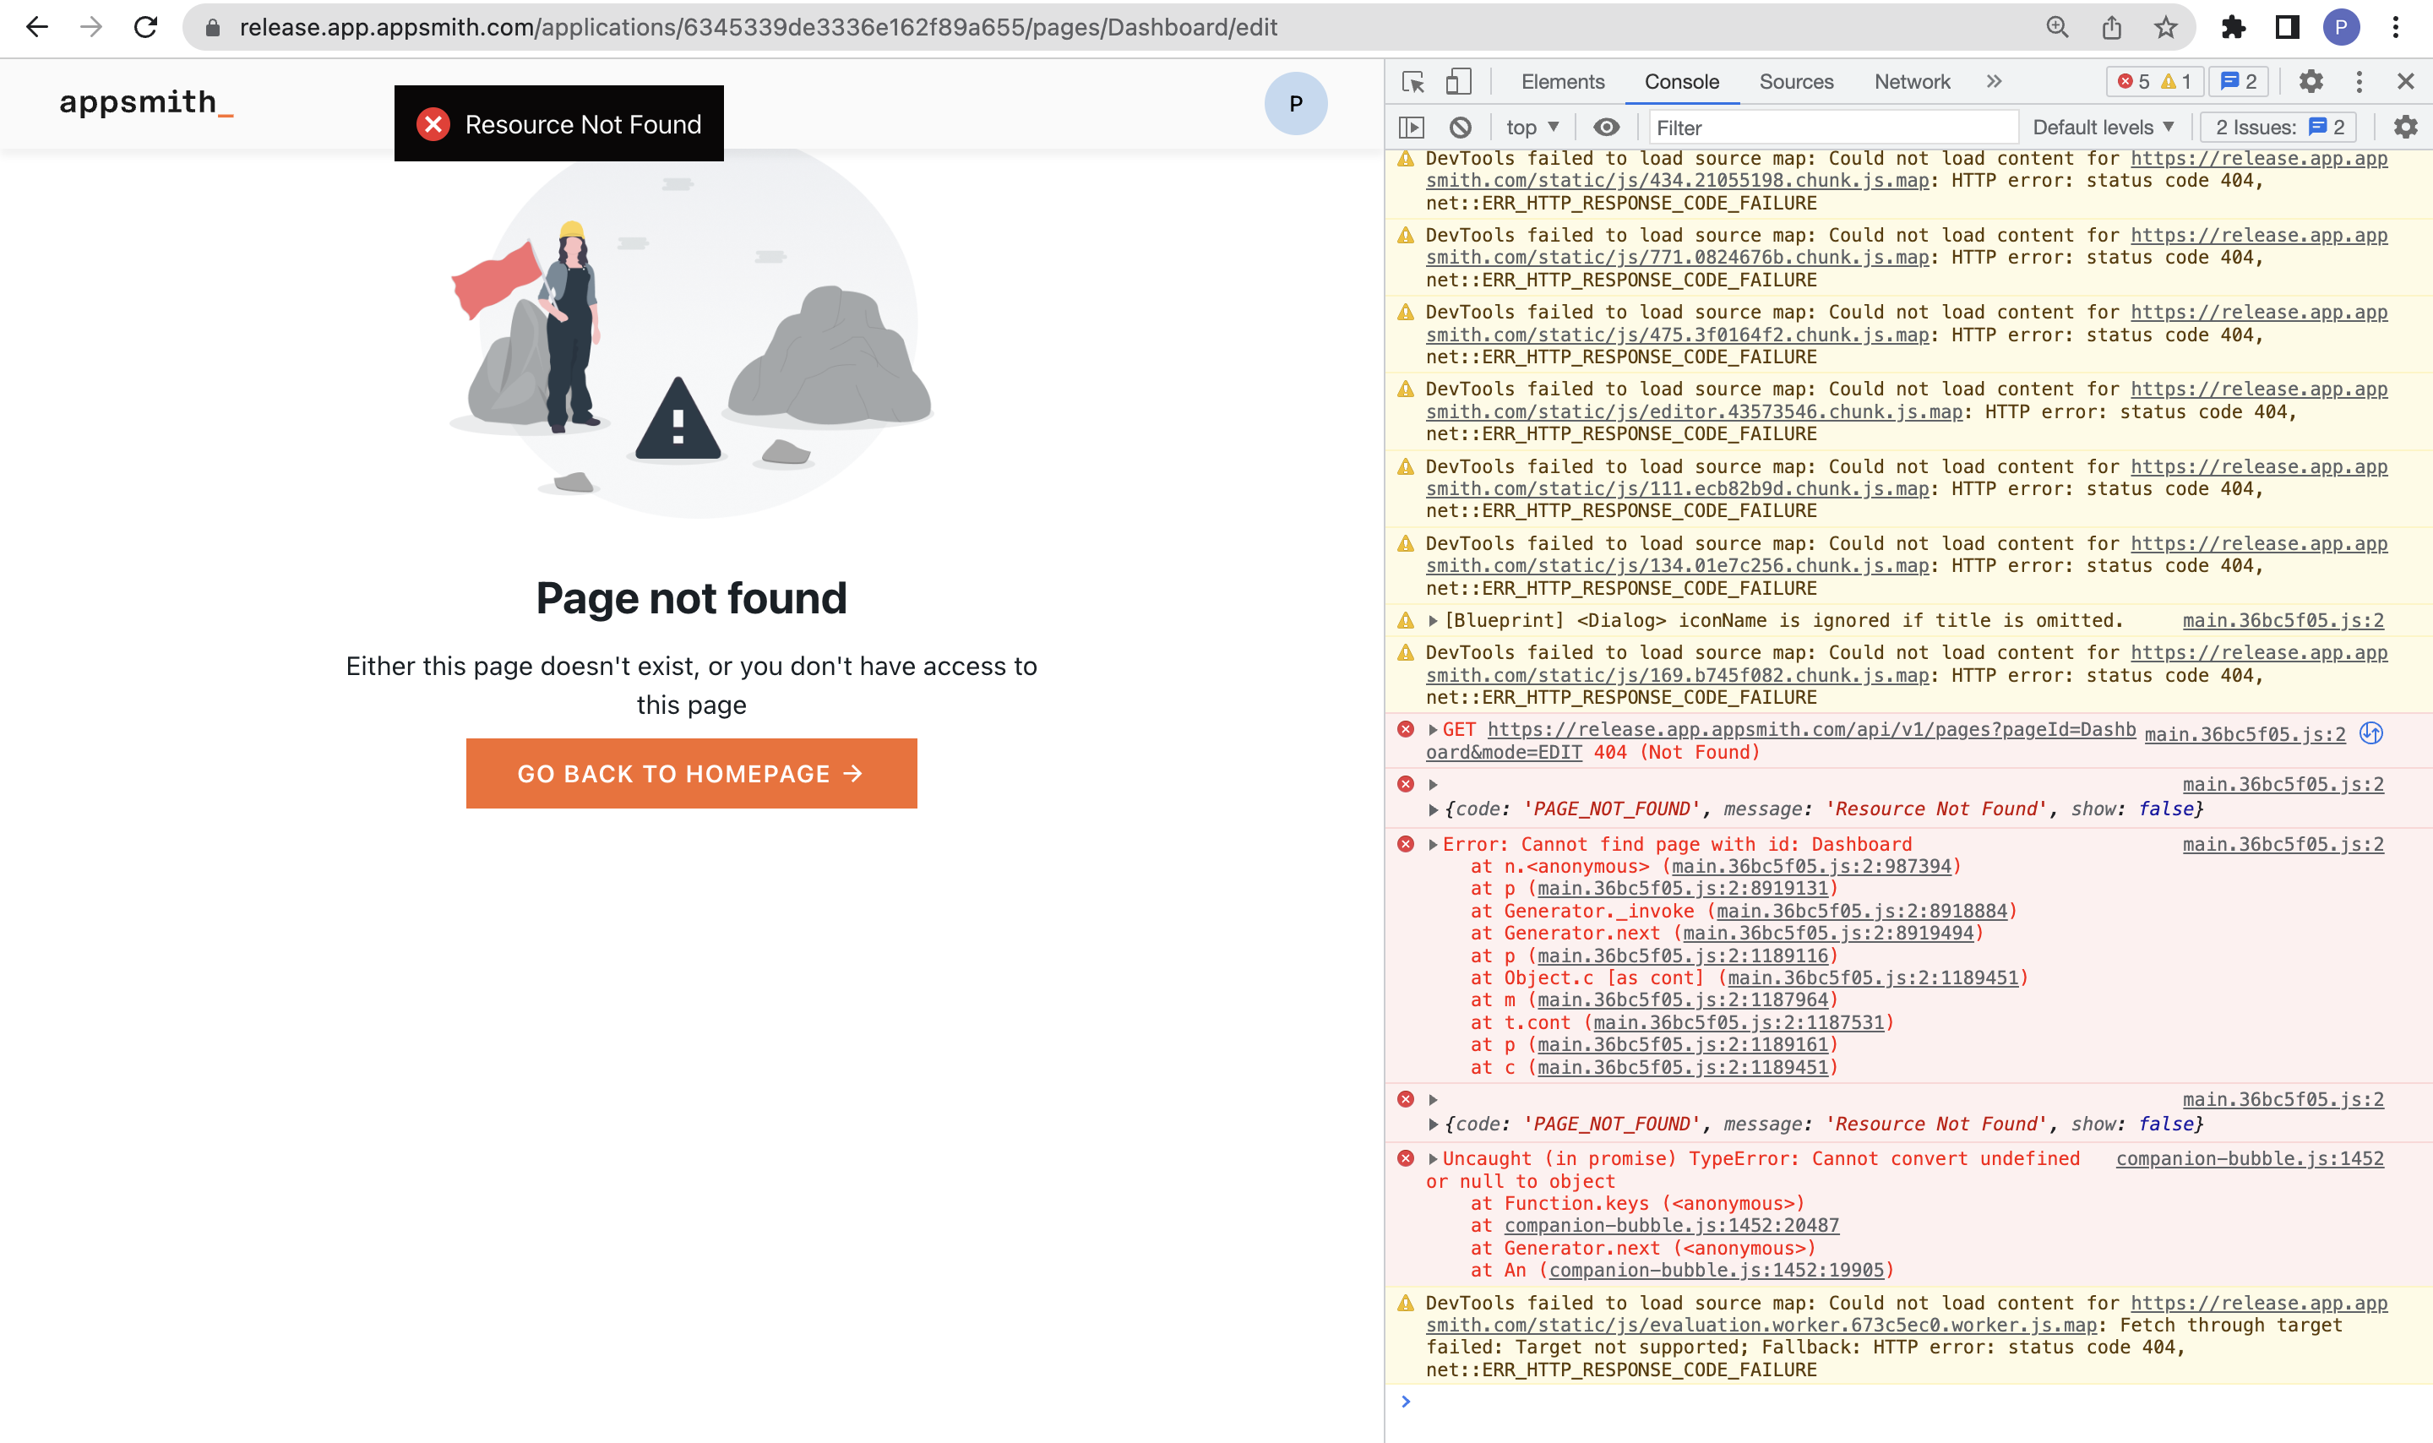The height and width of the screenshot is (1443, 2433).
Task: Open the main.36bc5f05.js:2:987394 stack link
Action: pos(1811,866)
